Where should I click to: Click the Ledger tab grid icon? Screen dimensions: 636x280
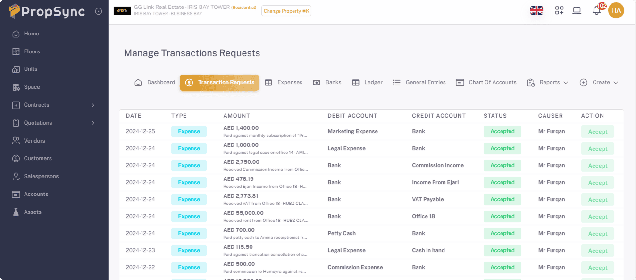point(356,83)
